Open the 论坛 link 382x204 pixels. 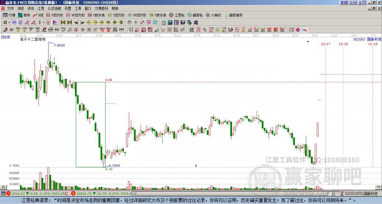(353, 3)
